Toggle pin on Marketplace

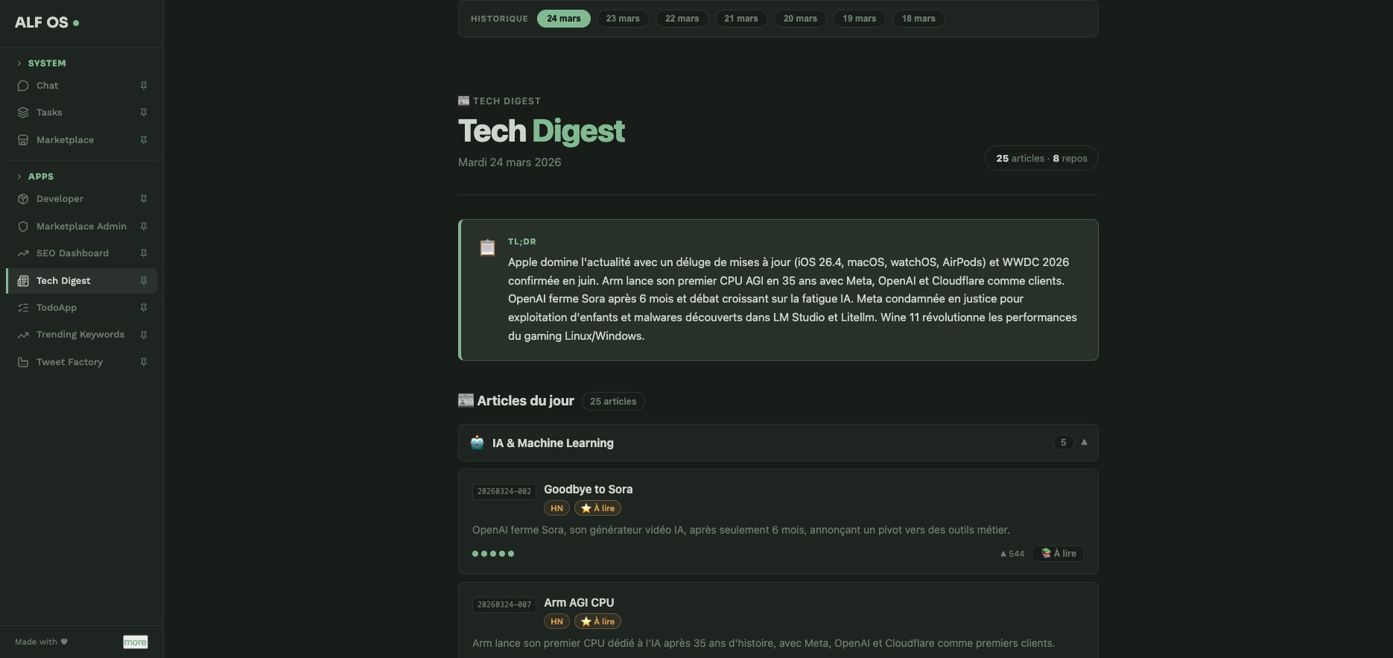(144, 140)
